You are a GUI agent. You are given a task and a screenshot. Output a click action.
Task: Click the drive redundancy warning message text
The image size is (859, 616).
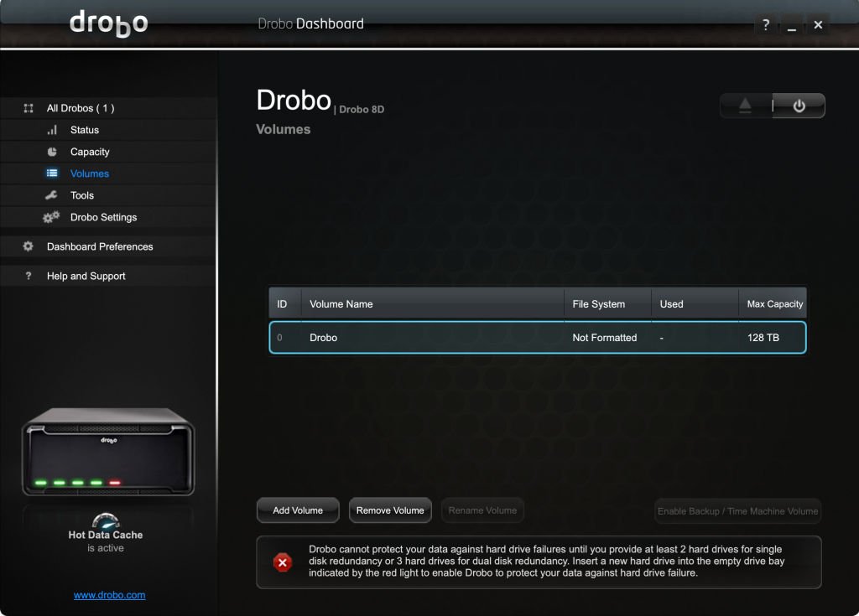(547, 562)
